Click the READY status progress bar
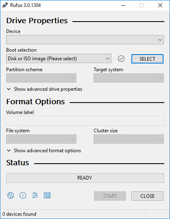This screenshot has width=170, height=219. (x=85, y=178)
